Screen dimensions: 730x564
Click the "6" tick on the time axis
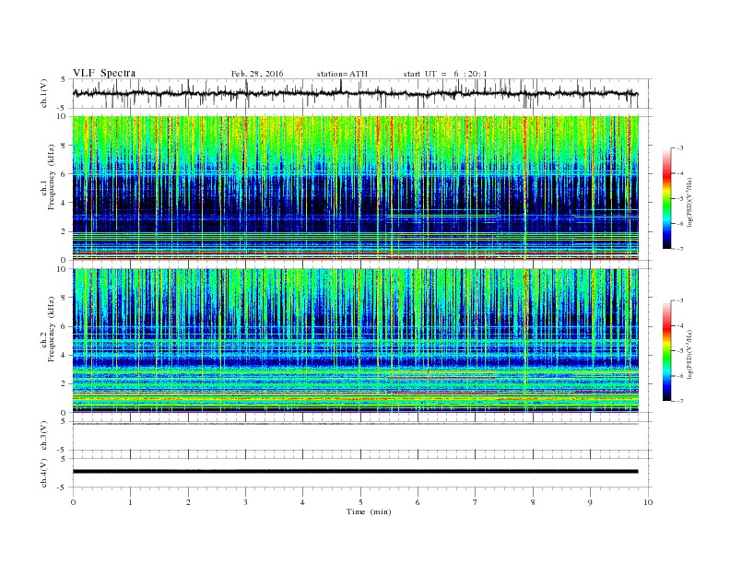pos(418,502)
